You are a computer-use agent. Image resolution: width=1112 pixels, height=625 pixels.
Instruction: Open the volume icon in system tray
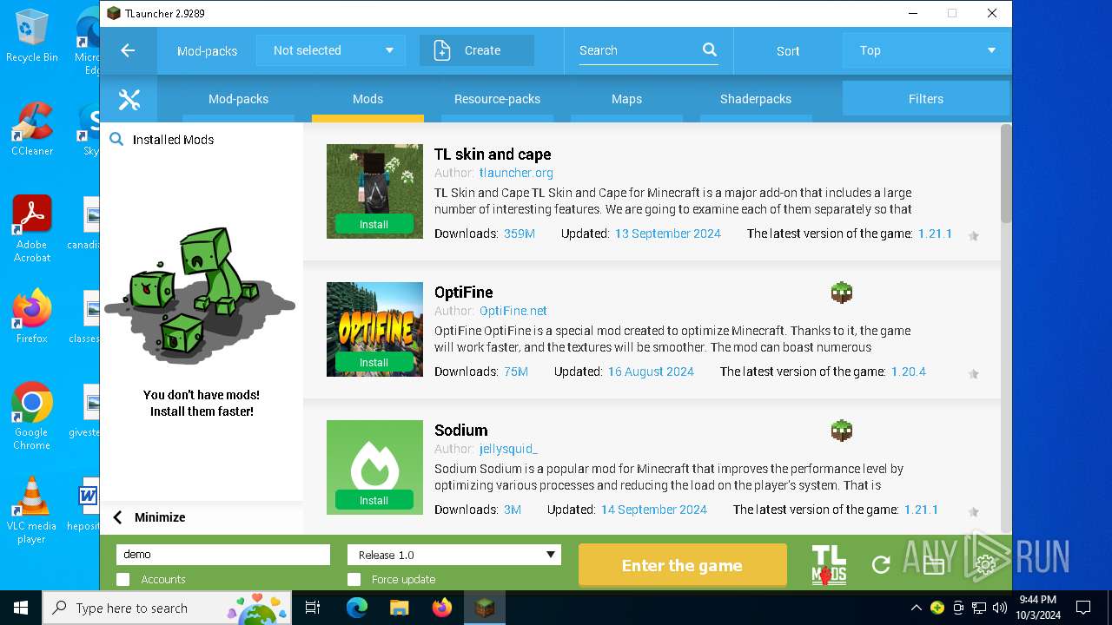(999, 608)
